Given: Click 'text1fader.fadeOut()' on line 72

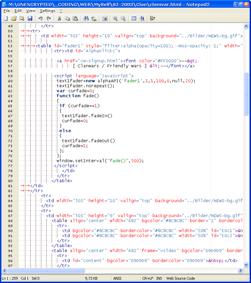Looking at the screenshot, I should (89, 141).
